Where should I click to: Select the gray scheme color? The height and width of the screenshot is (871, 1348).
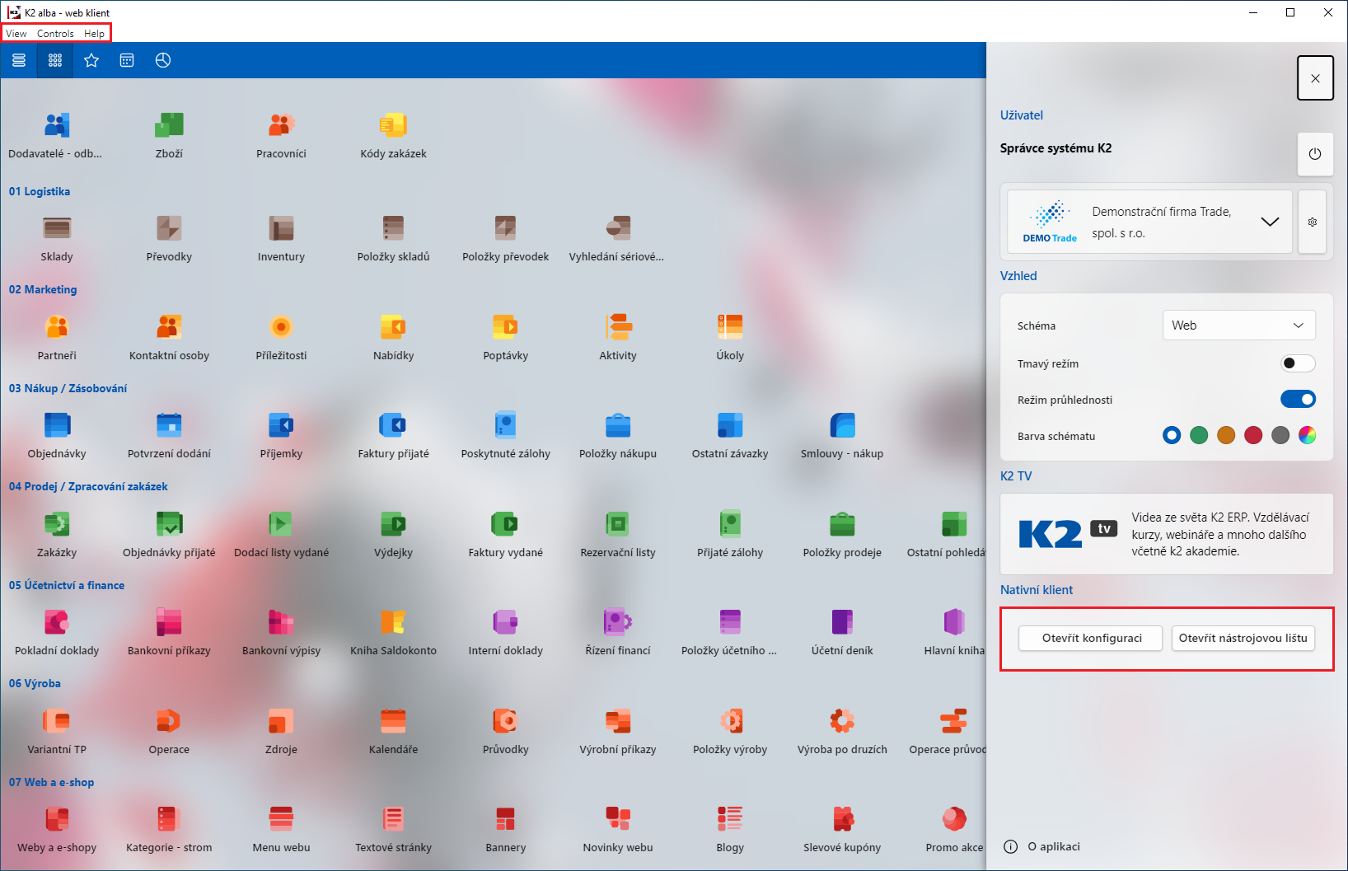[1280, 435]
